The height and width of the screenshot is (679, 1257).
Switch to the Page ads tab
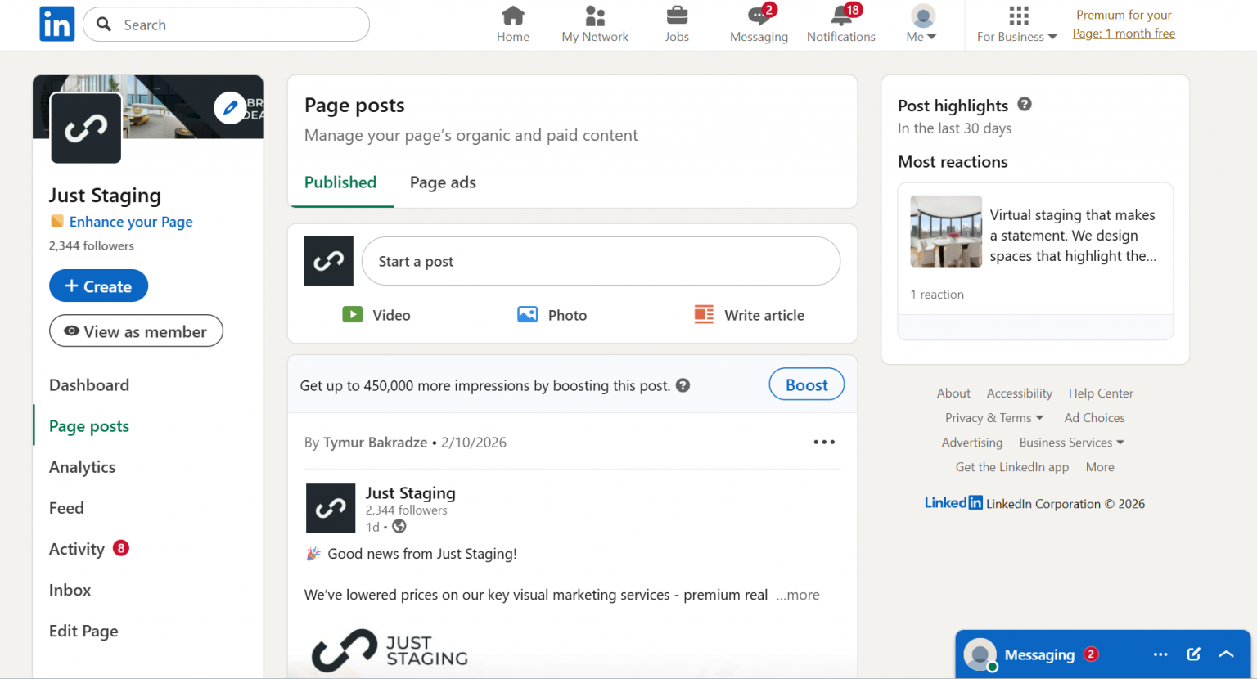(x=443, y=182)
